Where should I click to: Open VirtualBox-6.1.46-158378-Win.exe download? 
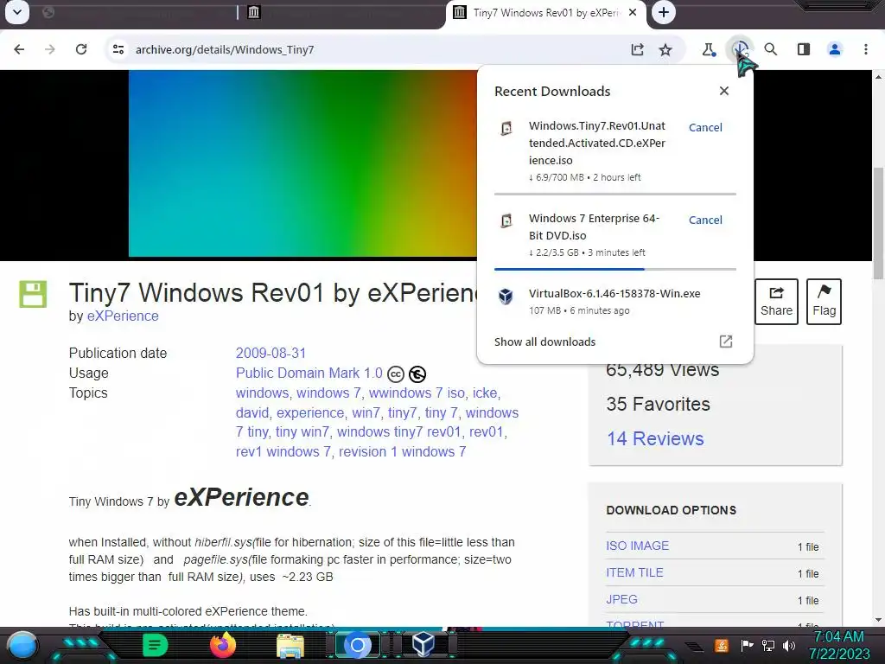(x=614, y=294)
